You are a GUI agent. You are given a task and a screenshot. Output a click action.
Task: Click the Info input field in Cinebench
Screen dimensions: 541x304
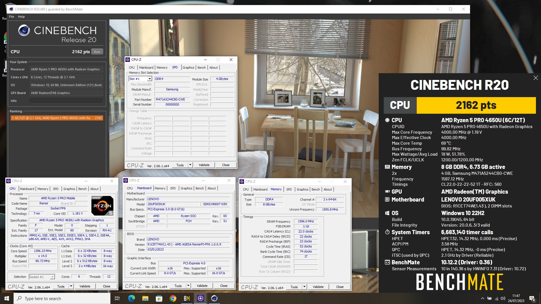66,101
